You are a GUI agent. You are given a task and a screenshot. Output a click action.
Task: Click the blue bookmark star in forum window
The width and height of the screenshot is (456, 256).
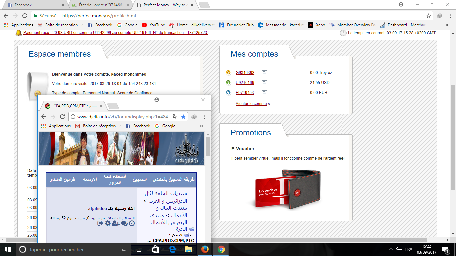[183, 117]
